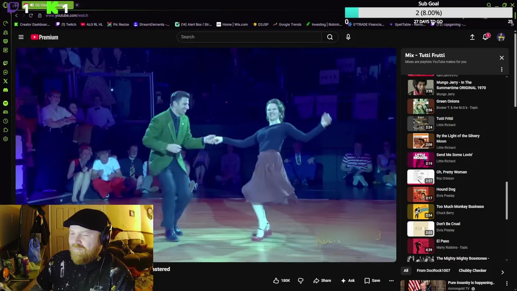Viewport: 517px width, 291px height.
Task: Open YouTube notifications bell
Action: [x=486, y=37]
